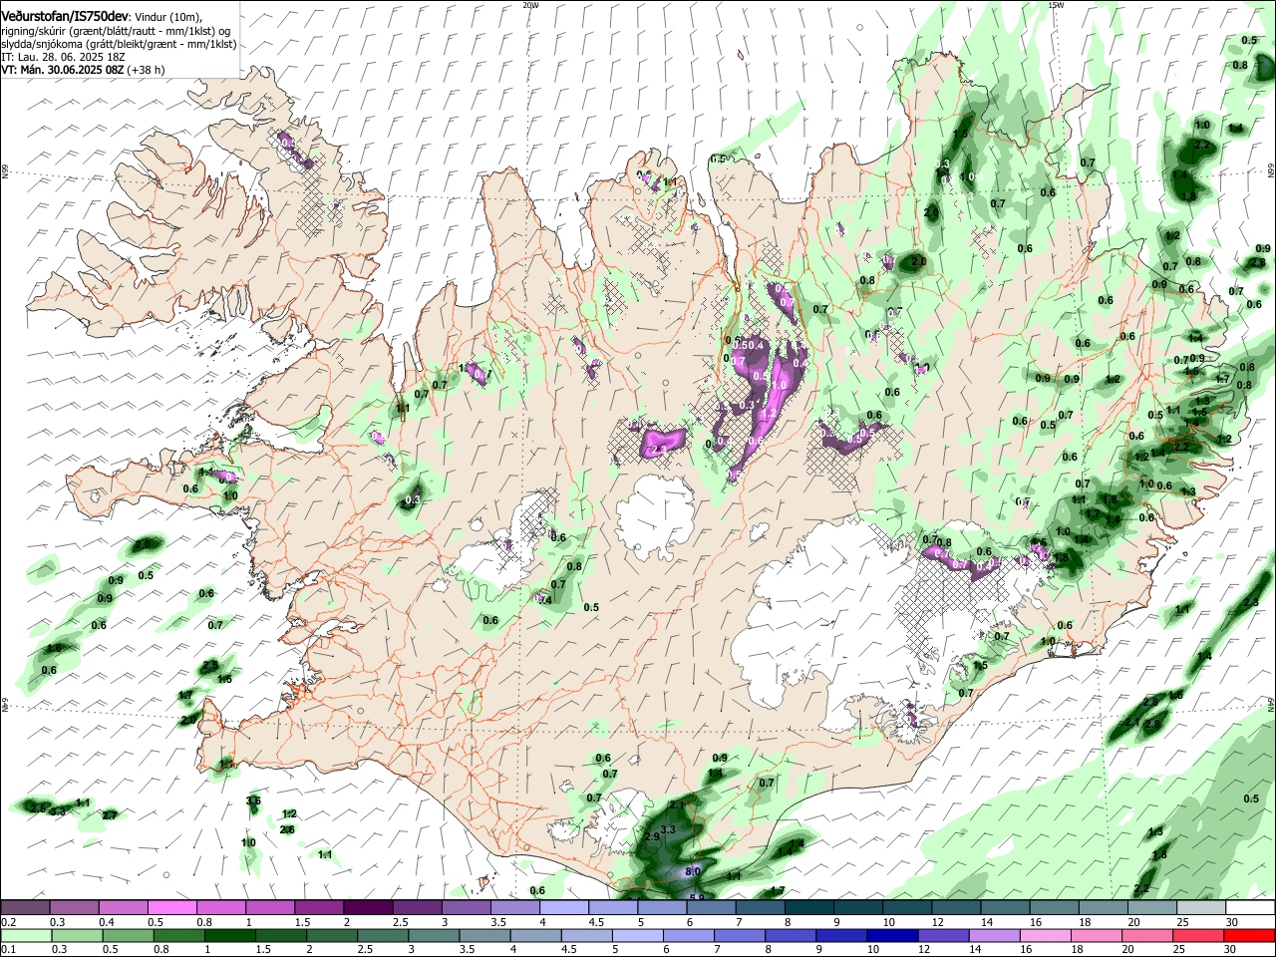
Task: Select the 25 red-pink swatch in the lower scale
Action: click(1197, 935)
